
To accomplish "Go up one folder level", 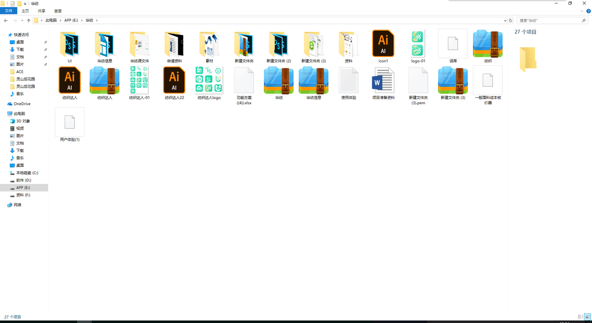I will click(x=29, y=20).
